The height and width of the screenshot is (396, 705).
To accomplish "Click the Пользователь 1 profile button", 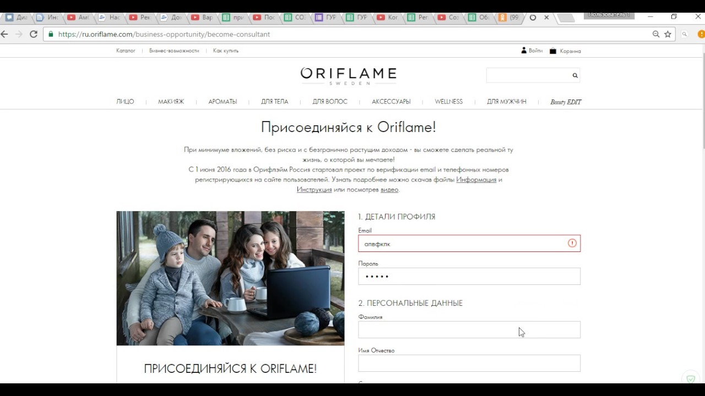I will [x=609, y=15].
